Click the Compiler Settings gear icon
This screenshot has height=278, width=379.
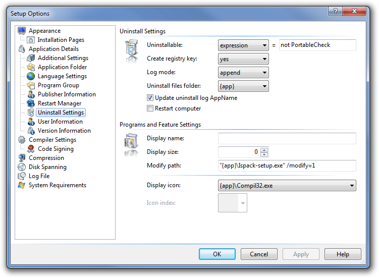pyautogui.click(x=22, y=140)
